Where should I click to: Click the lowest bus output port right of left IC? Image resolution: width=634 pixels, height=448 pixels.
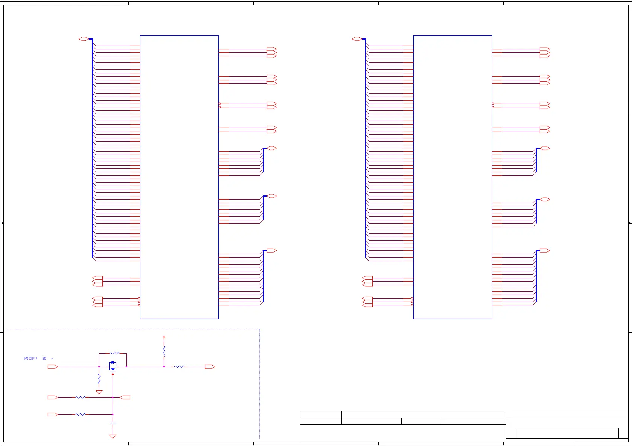(272, 251)
